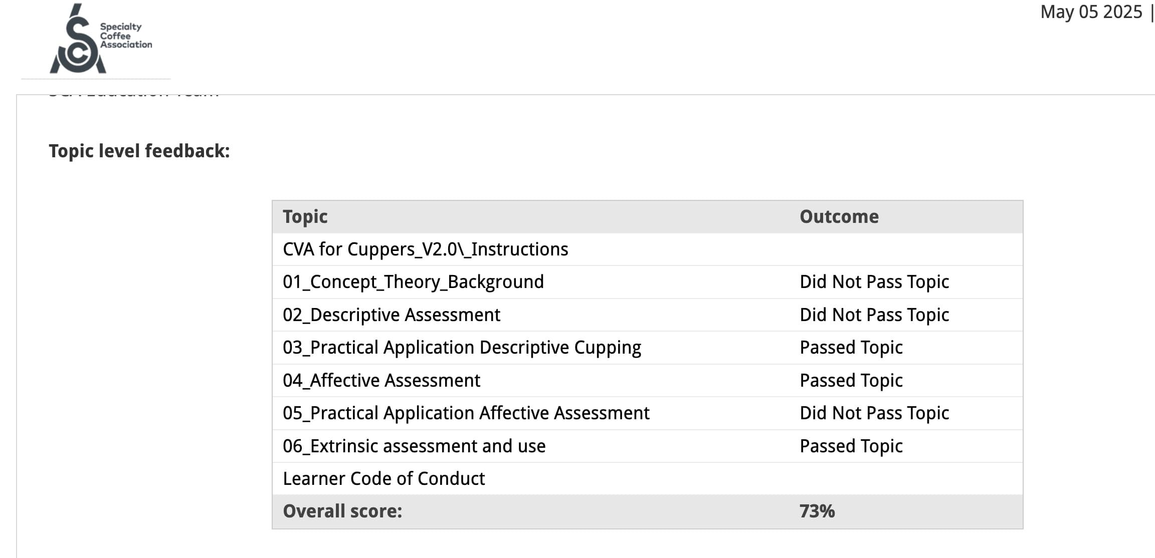Select the 05_Practical Application Affective Assessment row
1155x558 pixels.
pyautogui.click(x=647, y=413)
